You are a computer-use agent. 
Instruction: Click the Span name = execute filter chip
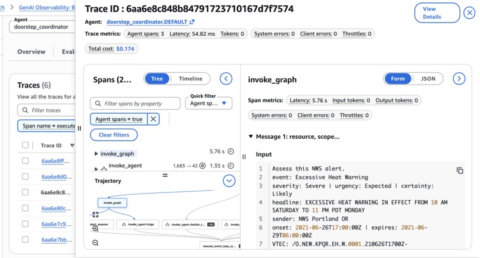pyautogui.click(x=46, y=126)
